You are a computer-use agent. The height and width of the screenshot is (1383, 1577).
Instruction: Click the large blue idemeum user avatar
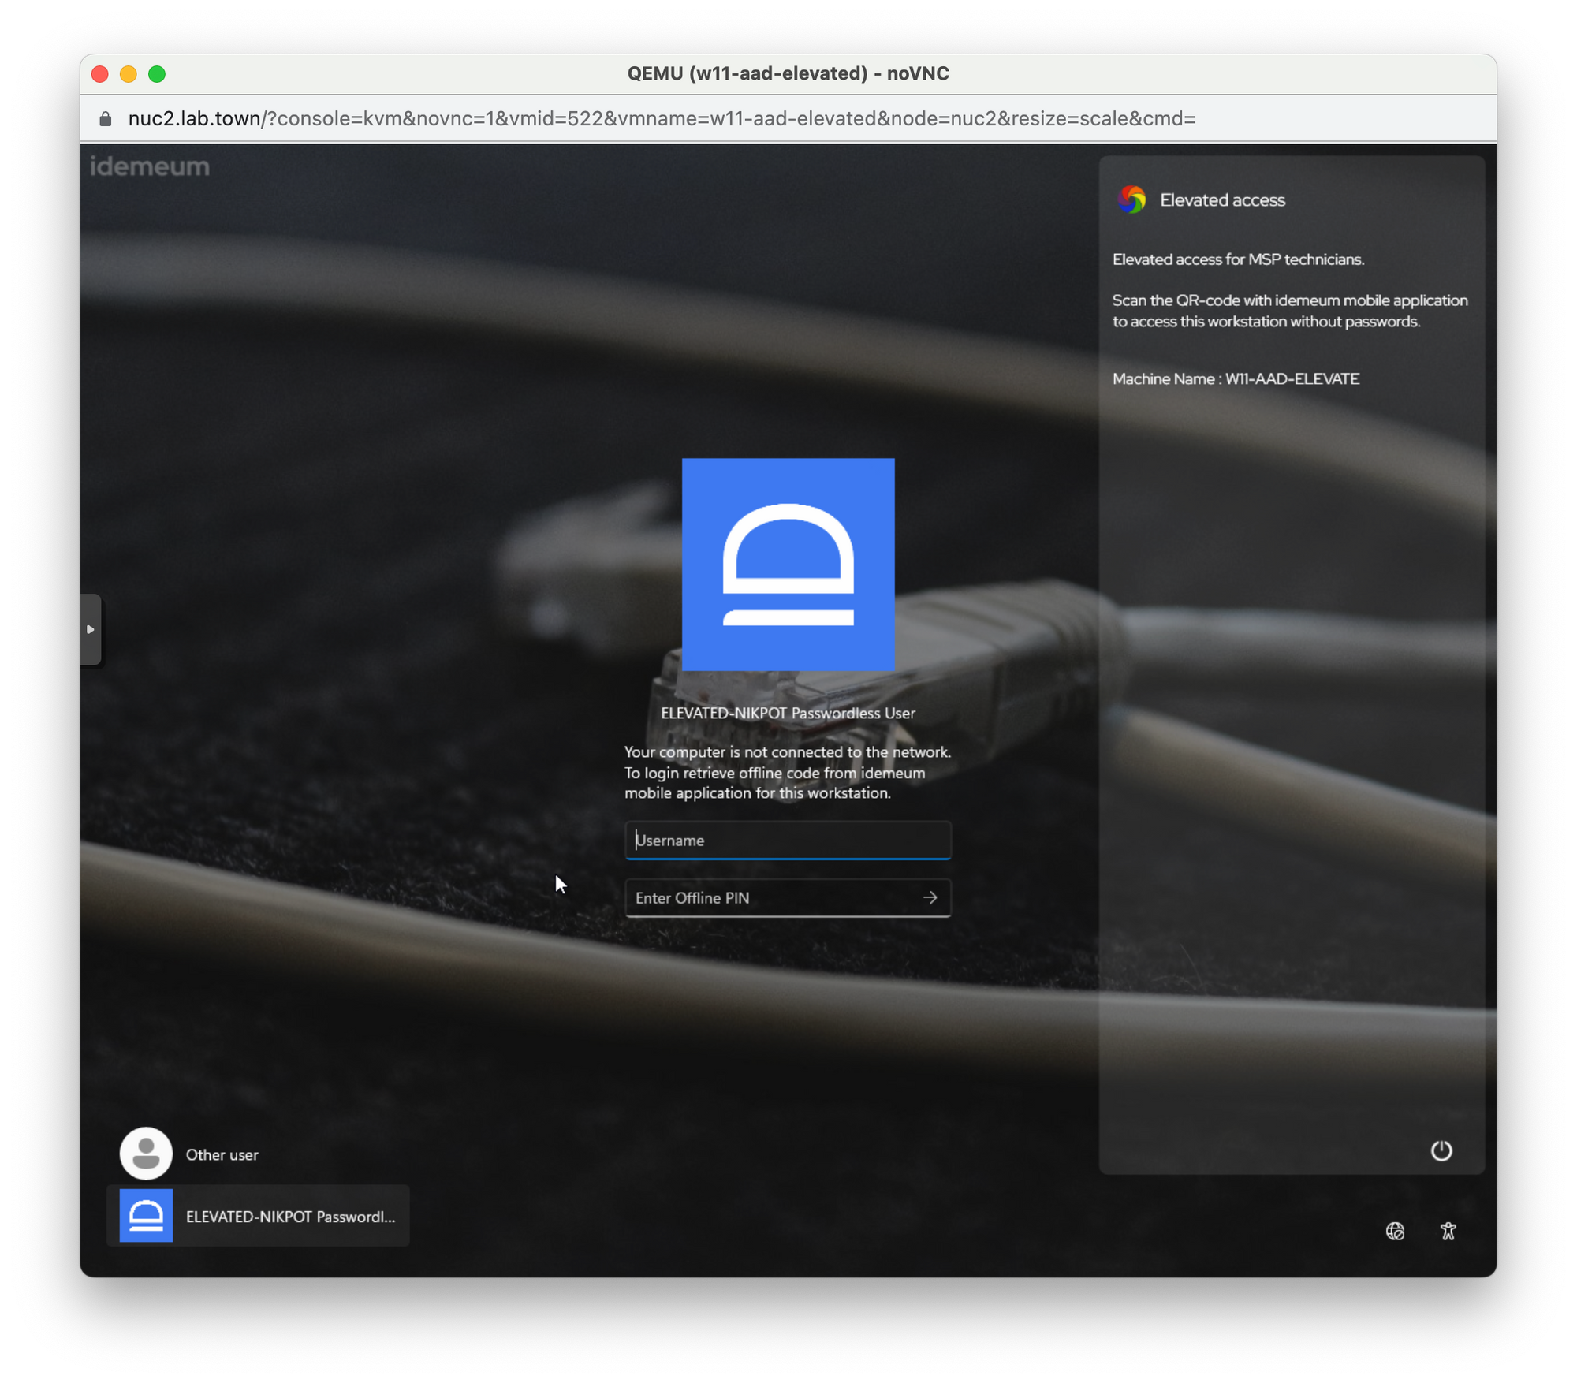(x=788, y=564)
